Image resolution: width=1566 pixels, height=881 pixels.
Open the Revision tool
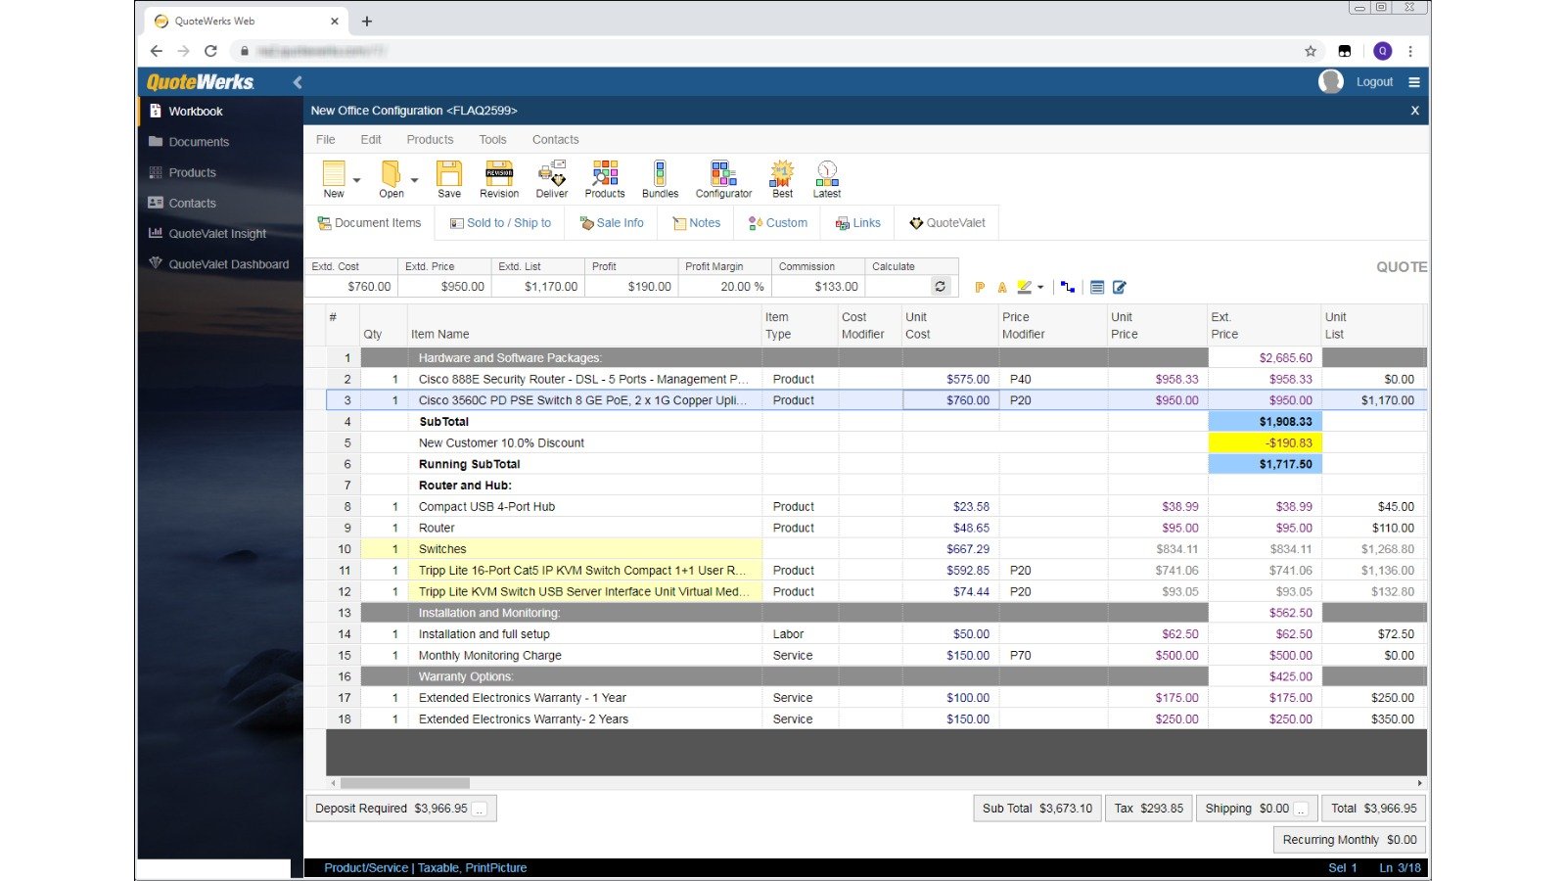click(x=499, y=178)
